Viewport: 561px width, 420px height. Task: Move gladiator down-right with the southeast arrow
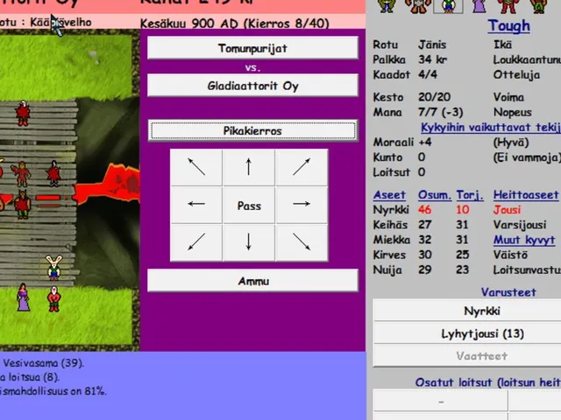coord(302,242)
